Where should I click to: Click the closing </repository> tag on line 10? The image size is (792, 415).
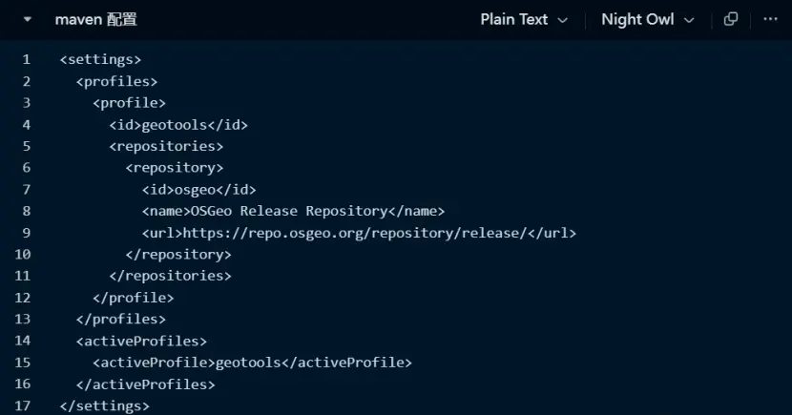(x=178, y=254)
